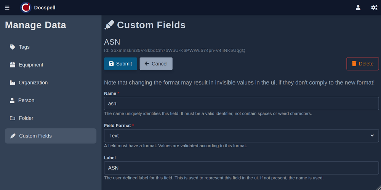
Task: Click the Person user icon
Action: click(12, 101)
